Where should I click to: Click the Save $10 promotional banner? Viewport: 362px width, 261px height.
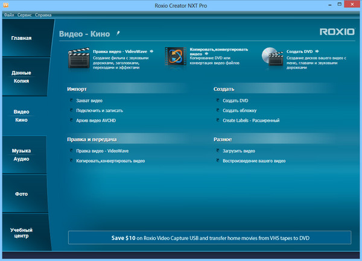coord(209,237)
